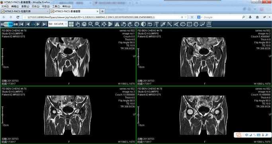The image size is (272, 144).
Task: Open the browser downloads arrow
Action: pyautogui.click(x=250, y=17)
